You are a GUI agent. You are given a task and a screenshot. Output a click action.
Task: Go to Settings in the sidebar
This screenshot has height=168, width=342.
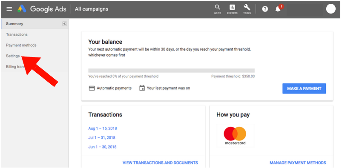[x=13, y=56]
